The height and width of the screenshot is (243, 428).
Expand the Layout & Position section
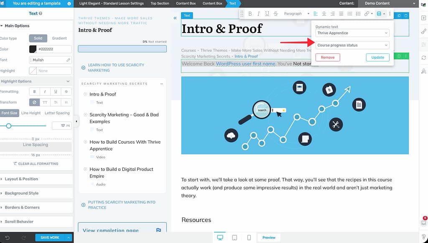(22, 179)
